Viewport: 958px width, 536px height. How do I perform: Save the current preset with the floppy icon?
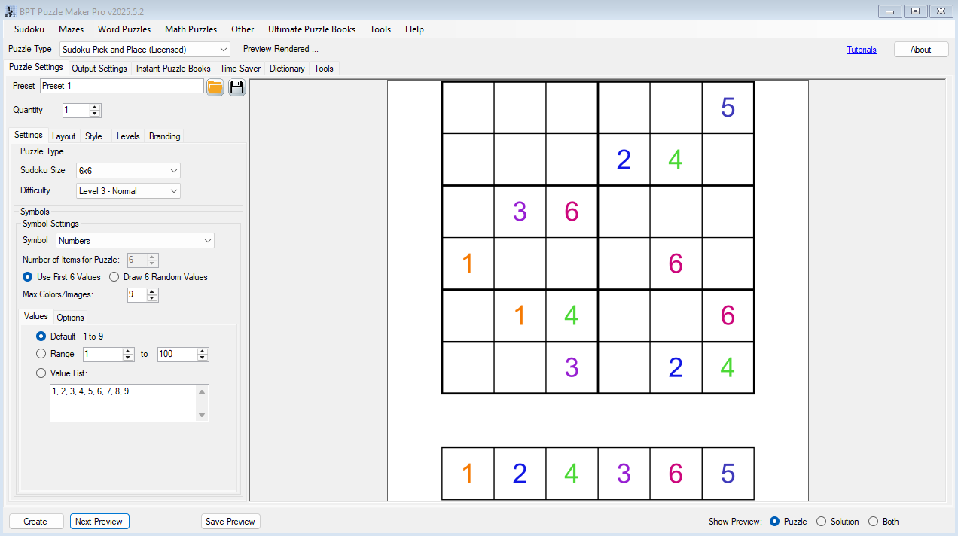pyautogui.click(x=236, y=87)
